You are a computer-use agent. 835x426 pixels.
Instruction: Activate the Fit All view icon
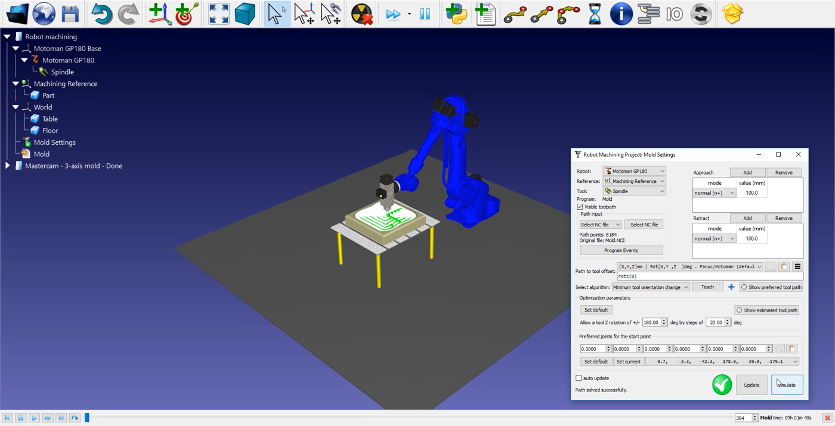point(218,13)
